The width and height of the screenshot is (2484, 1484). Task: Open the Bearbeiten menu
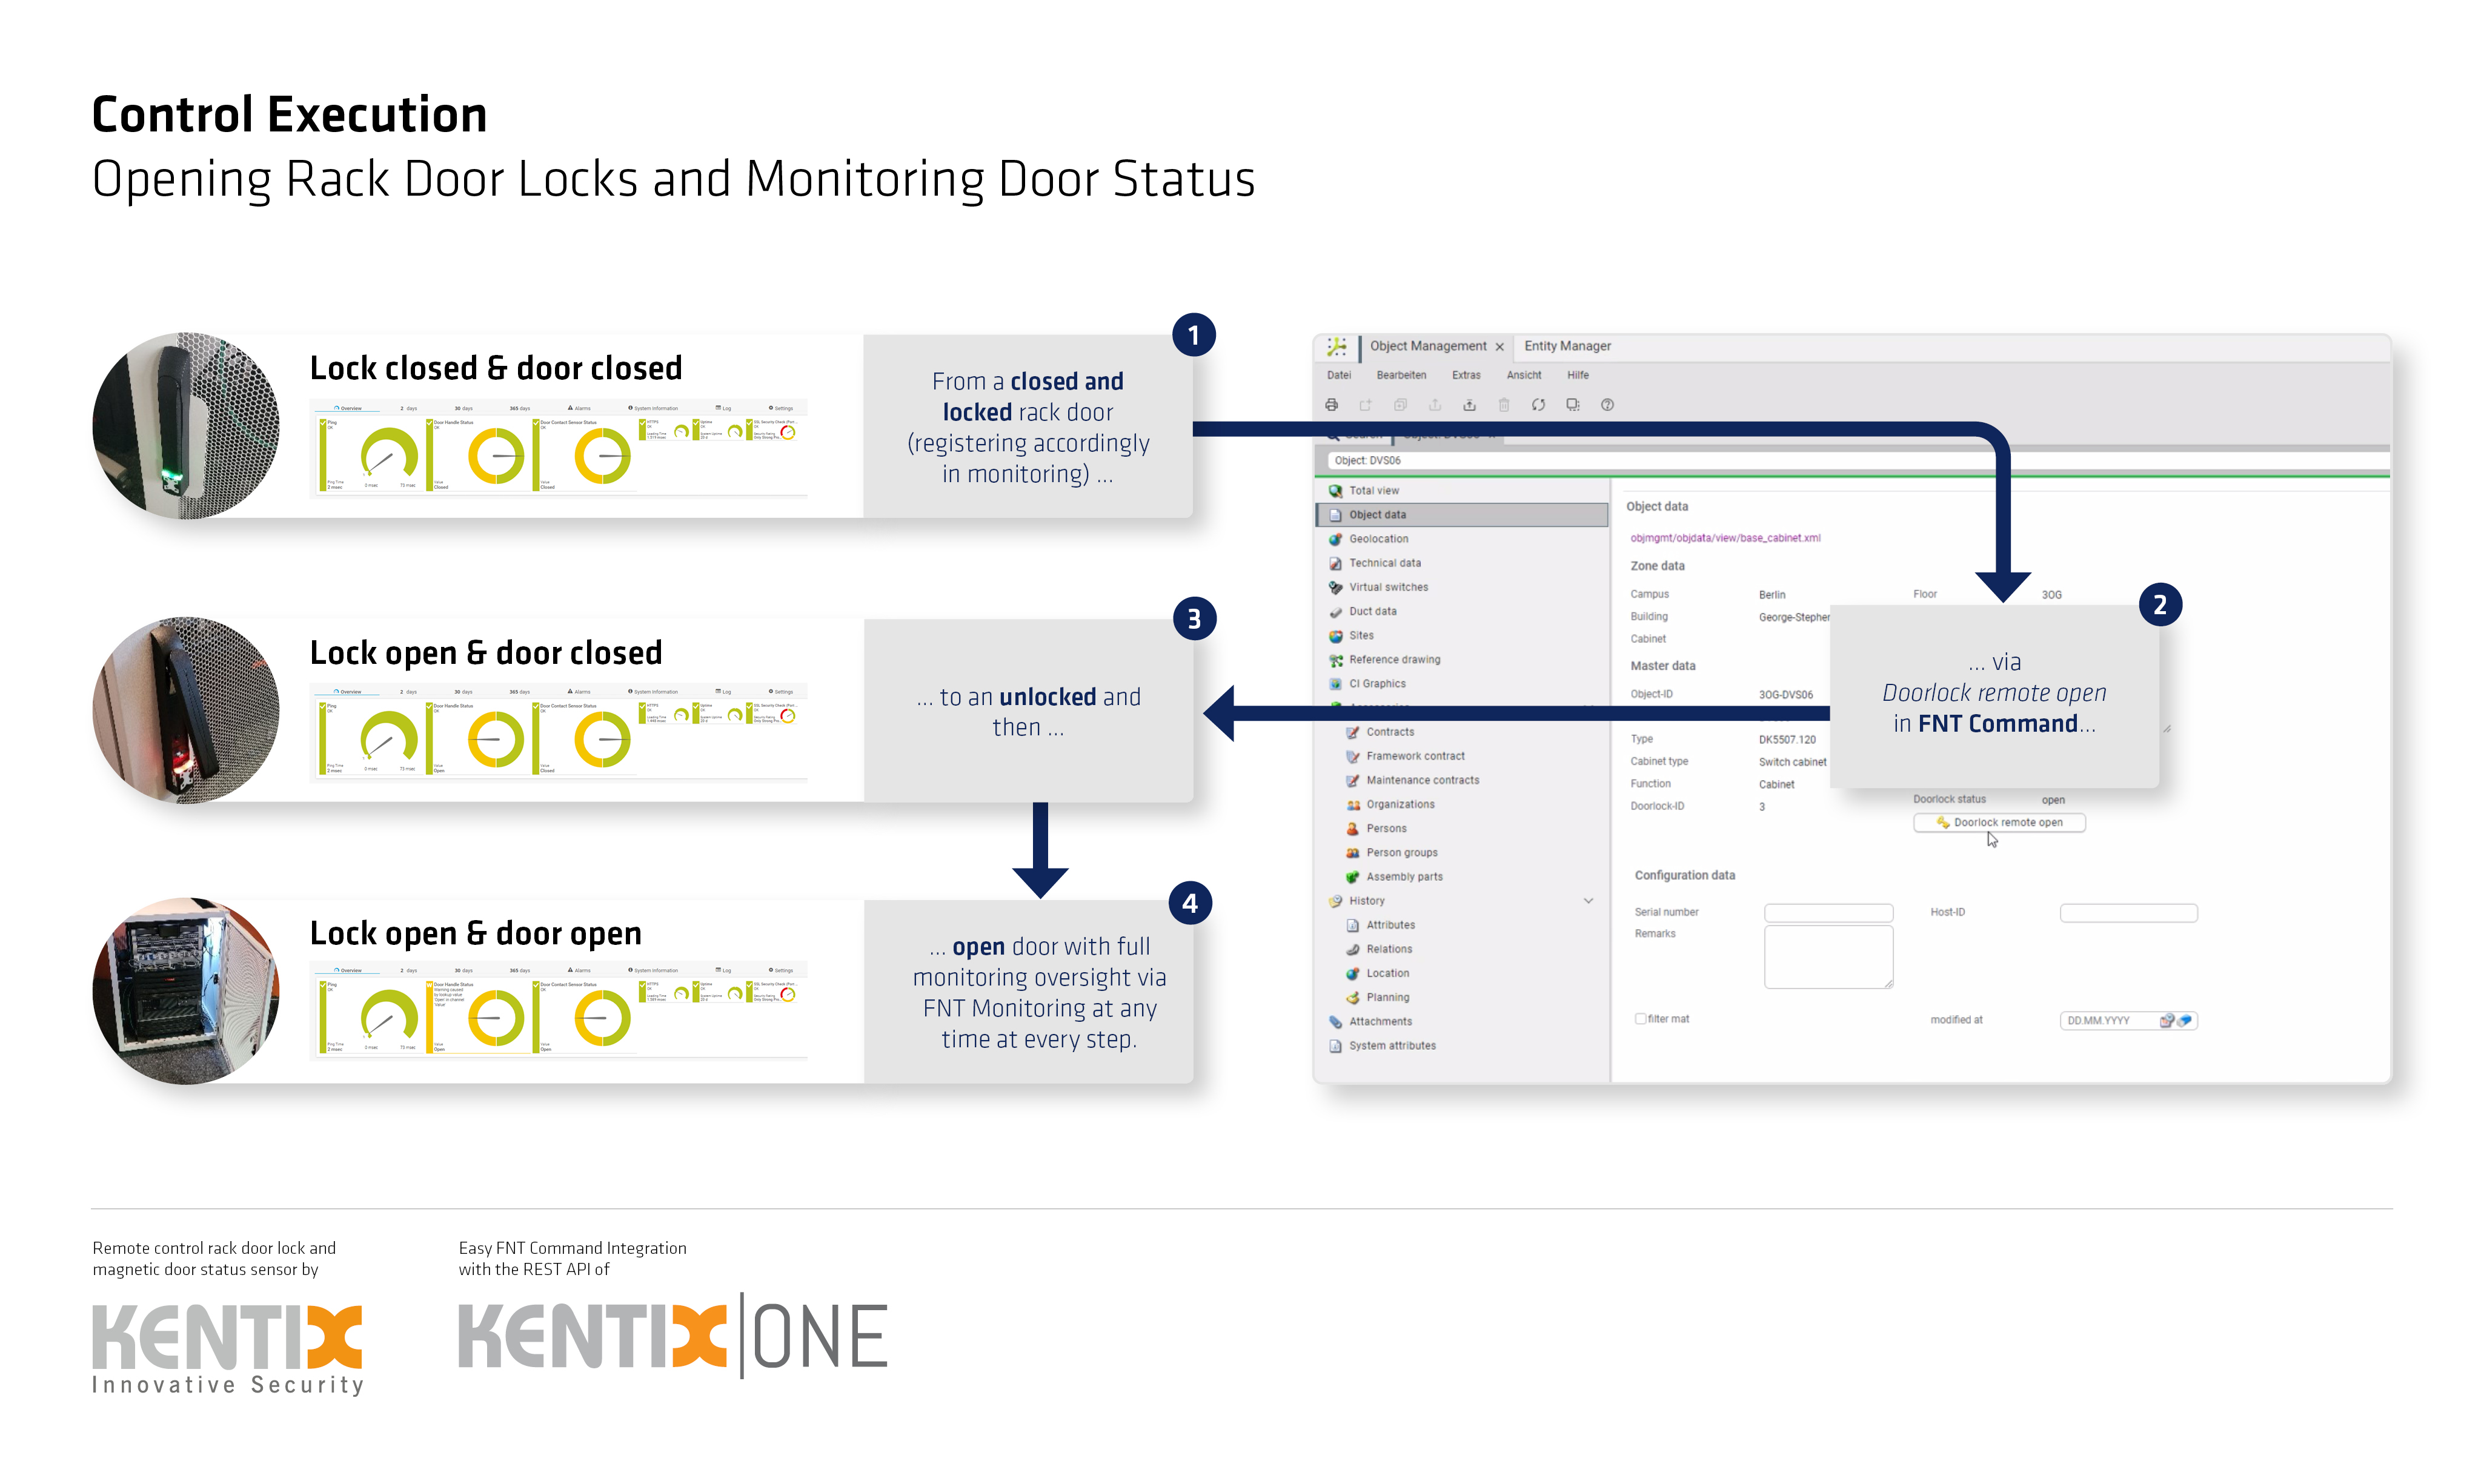1401,375
